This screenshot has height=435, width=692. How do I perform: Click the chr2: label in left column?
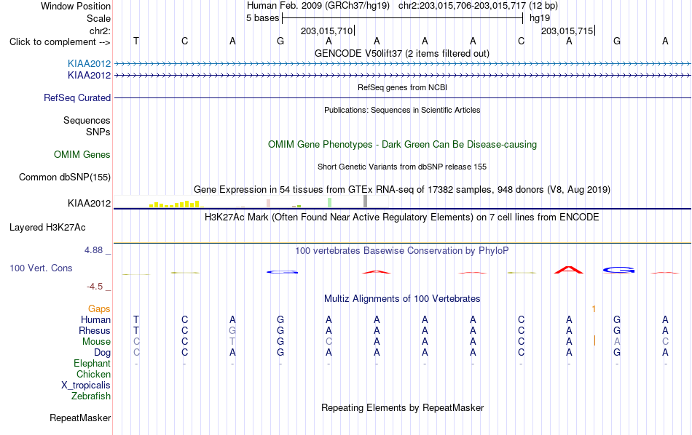[x=100, y=31]
